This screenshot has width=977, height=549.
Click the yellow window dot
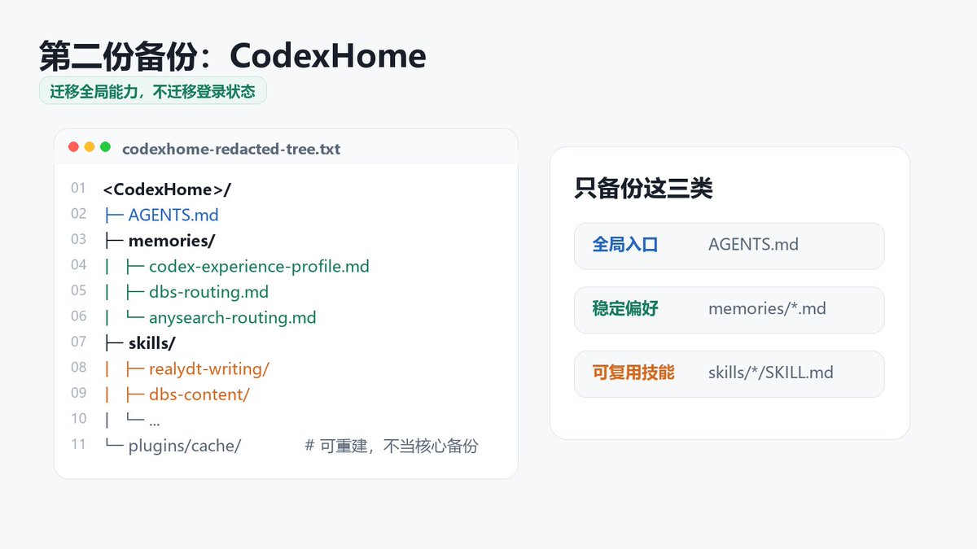[x=90, y=147]
